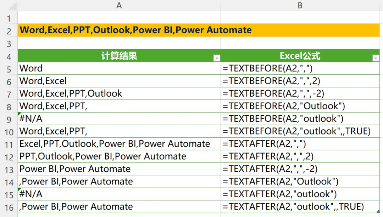Select ",Power BI,Power Automate" in row 16

119,206
